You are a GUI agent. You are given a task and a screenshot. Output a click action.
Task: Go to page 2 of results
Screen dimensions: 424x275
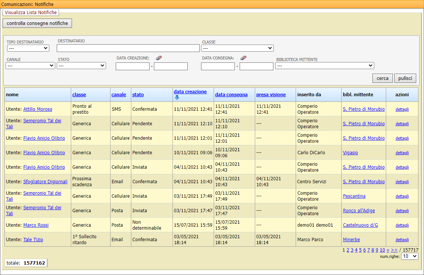point(347,250)
